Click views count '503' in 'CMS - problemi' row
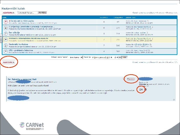Viewport: 180px width, 135px height. point(118,51)
